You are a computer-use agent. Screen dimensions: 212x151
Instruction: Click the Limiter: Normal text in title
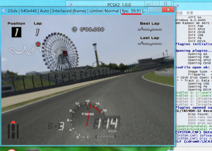pos(104,11)
